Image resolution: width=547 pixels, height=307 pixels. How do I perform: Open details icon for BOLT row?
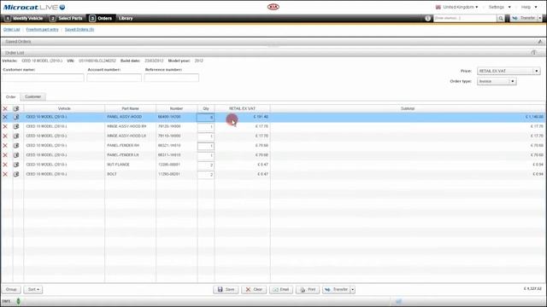point(16,174)
